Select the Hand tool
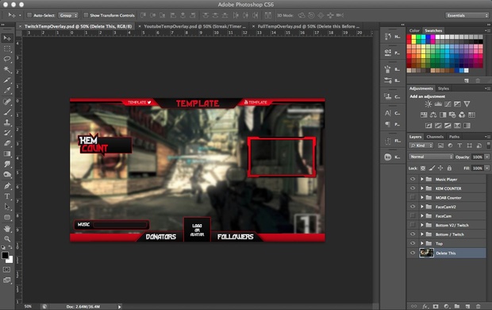 (x=7, y=229)
